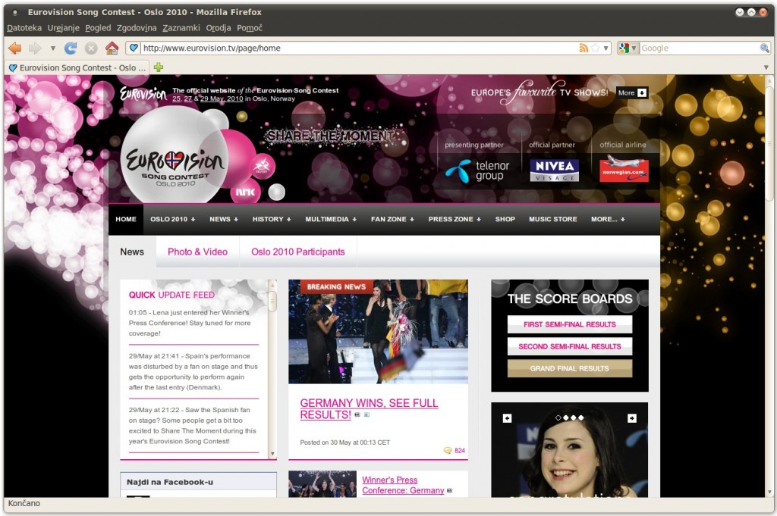Click the 824 comments bubble icon
This screenshot has height=516, width=777.
448,450
